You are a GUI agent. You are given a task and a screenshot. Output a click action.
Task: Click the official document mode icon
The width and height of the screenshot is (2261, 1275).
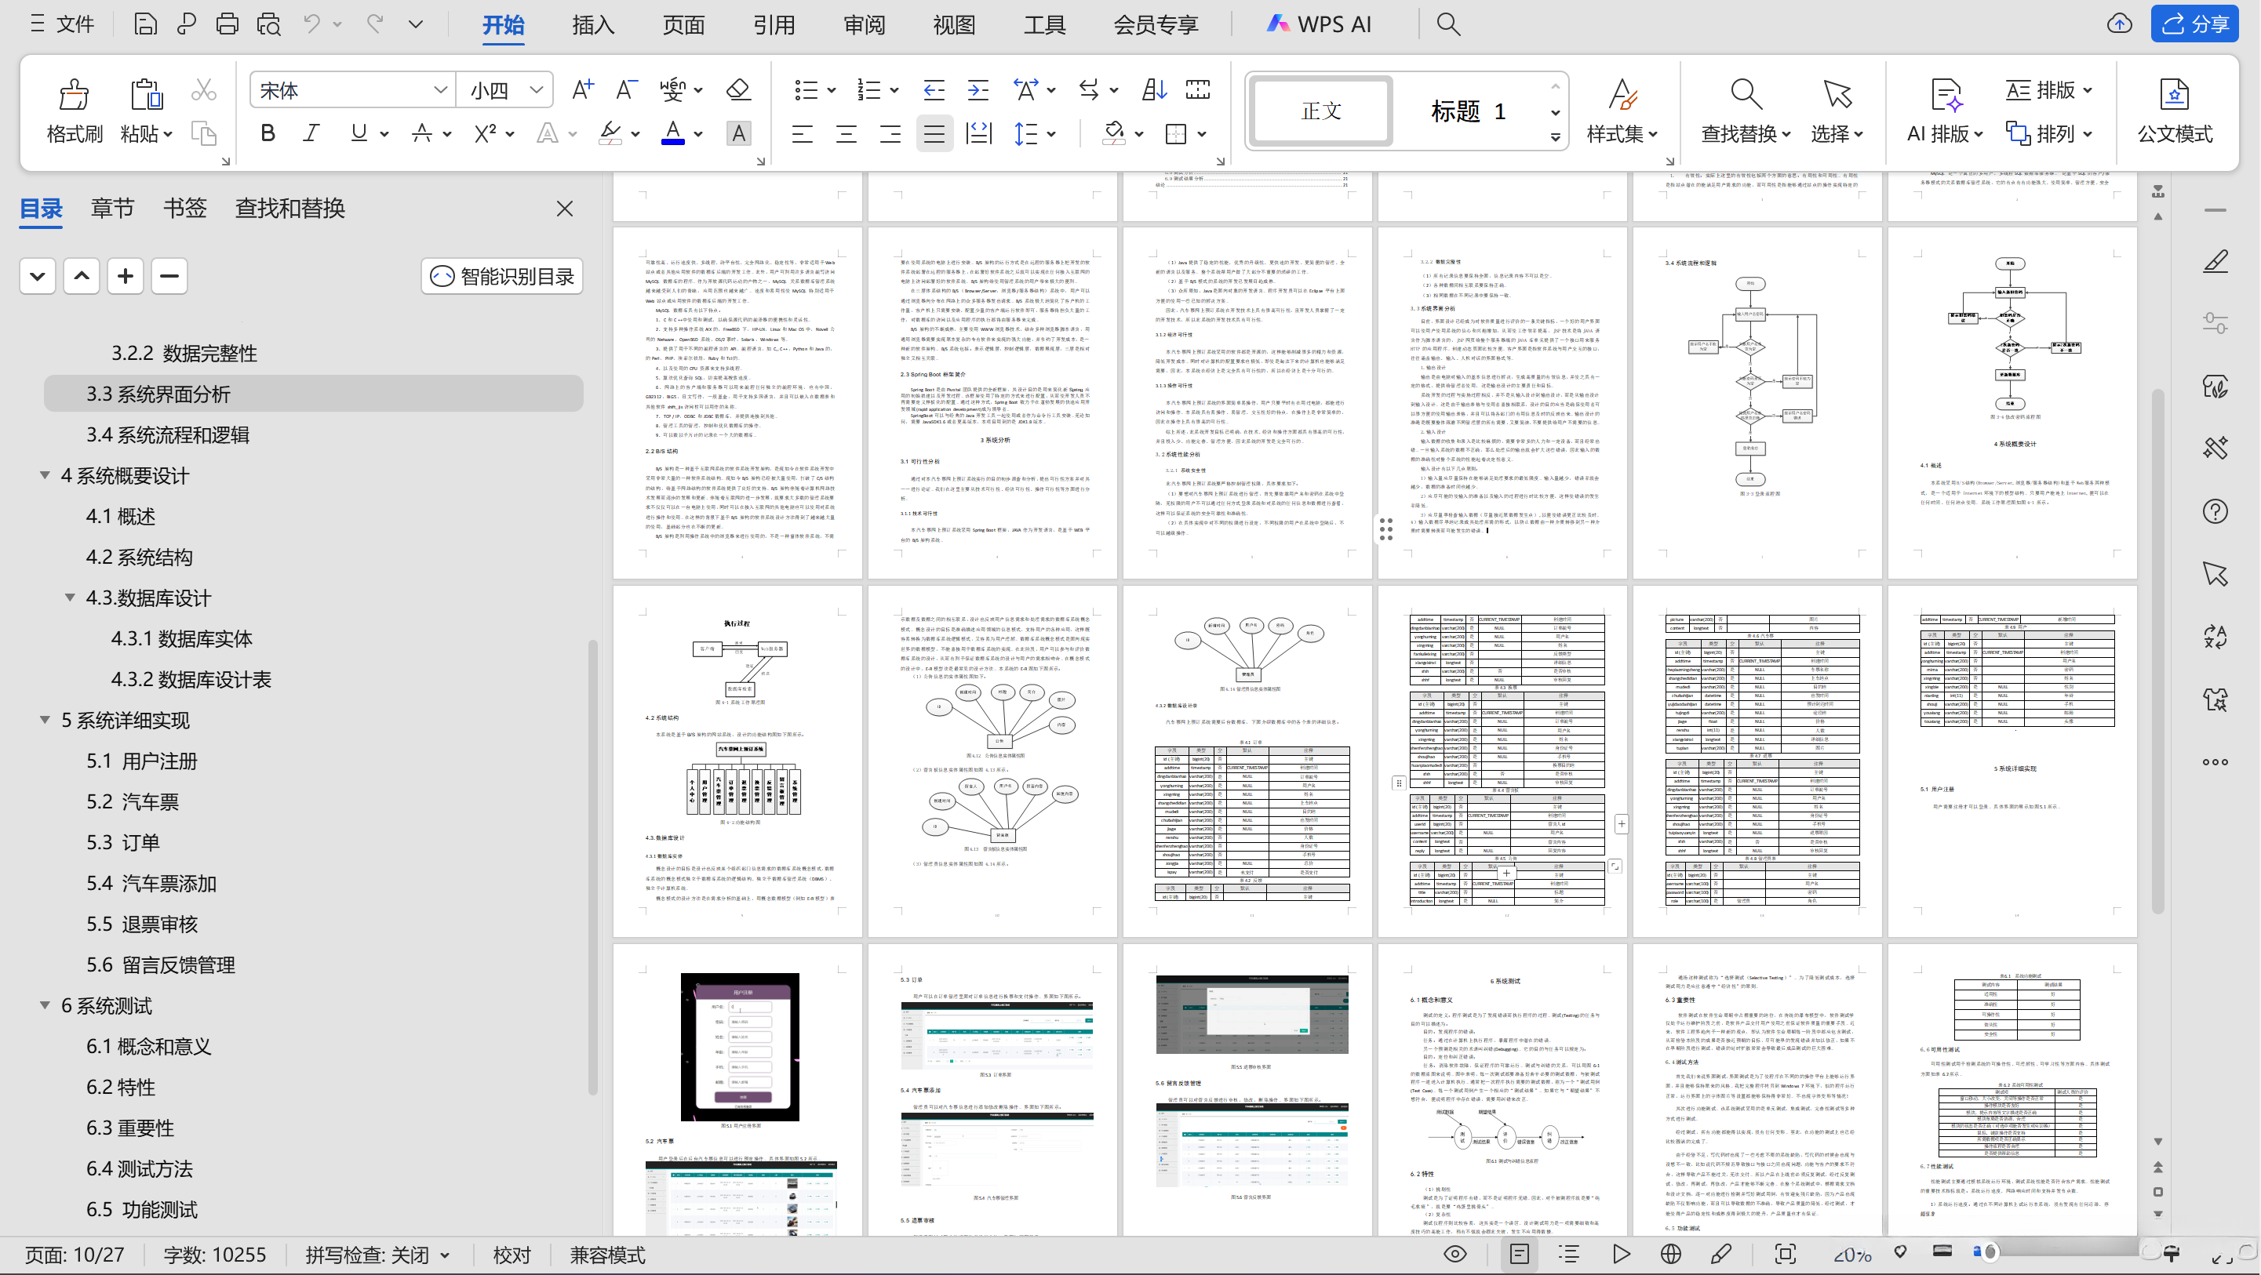point(2173,95)
